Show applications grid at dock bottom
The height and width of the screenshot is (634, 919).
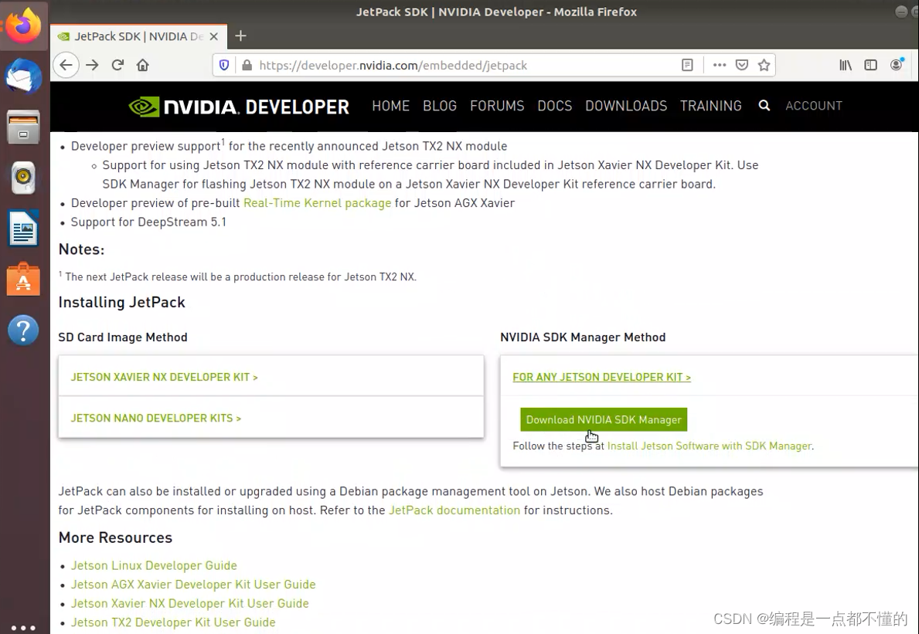click(x=24, y=628)
